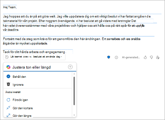The width and height of the screenshot is (165, 120).
Task: Click the line Tack för ditt hårda arbete
Action: coord(35,52)
